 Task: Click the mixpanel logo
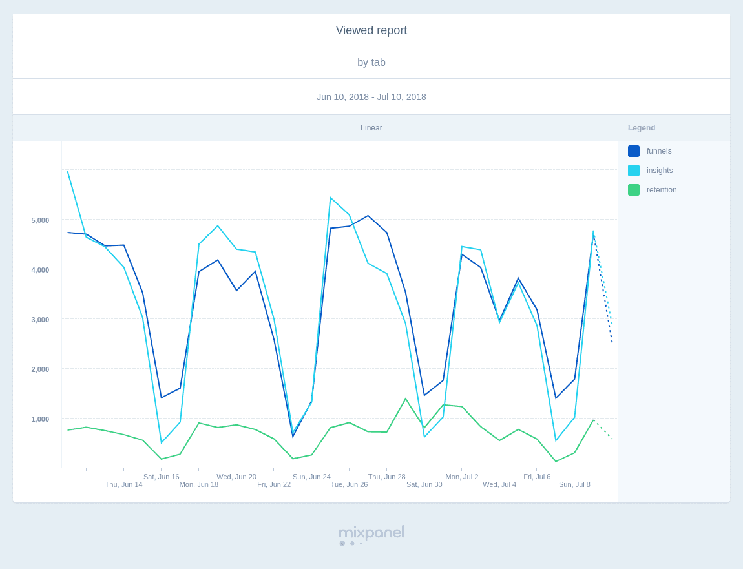click(371, 533)
